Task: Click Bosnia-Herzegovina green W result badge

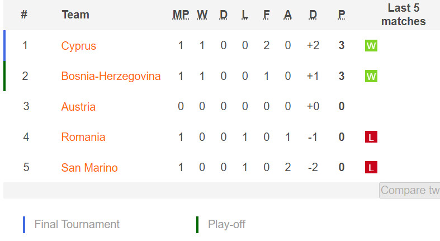Action: click(x=371, y=76)
